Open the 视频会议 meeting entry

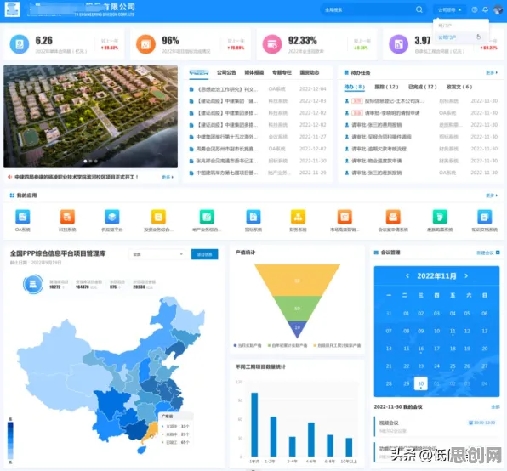[x=436, y=427]
